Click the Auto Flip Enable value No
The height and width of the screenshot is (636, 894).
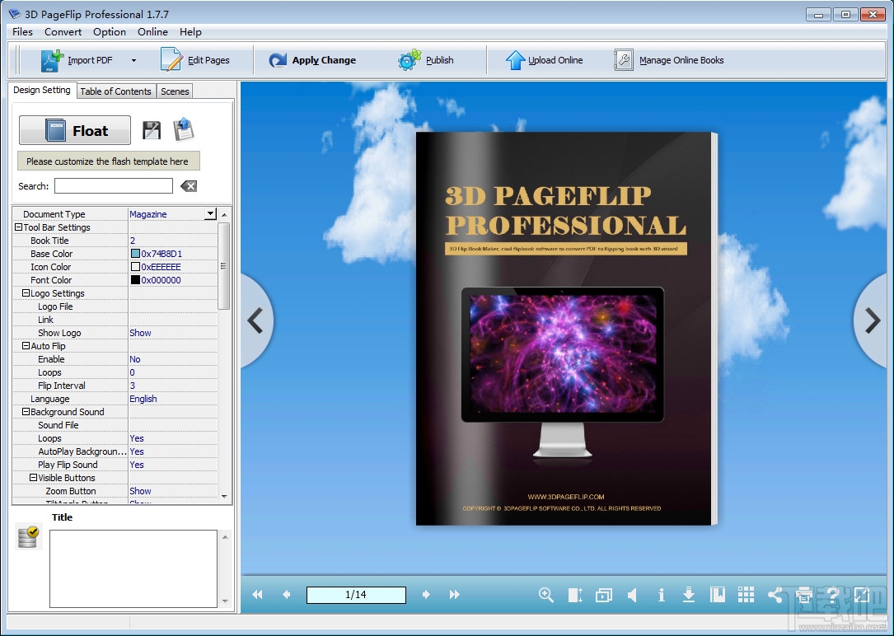click(x=134, y=359)
